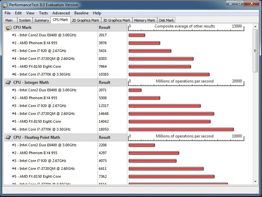Select AMD Phenom II X4 955 in Integer Math
The height and width of the screenshot is (197, 262).
coord(35,98)
